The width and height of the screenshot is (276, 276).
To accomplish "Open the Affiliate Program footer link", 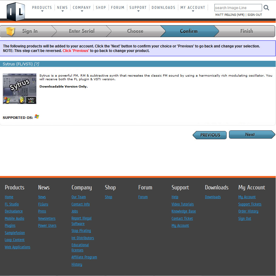I will (84, 257).
